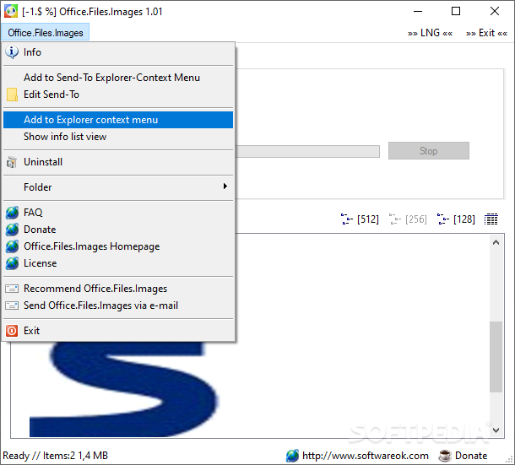The width and height of the screenshot is (515, 465).
Task: Click the red Exit power icon
Action: (x=12, y=331)
